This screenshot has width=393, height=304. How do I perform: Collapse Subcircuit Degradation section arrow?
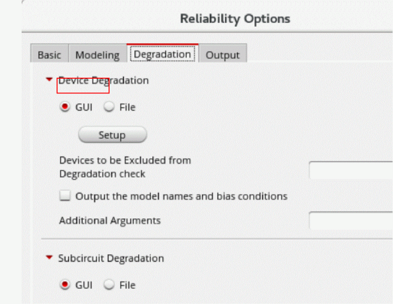[x=50, y=258]
